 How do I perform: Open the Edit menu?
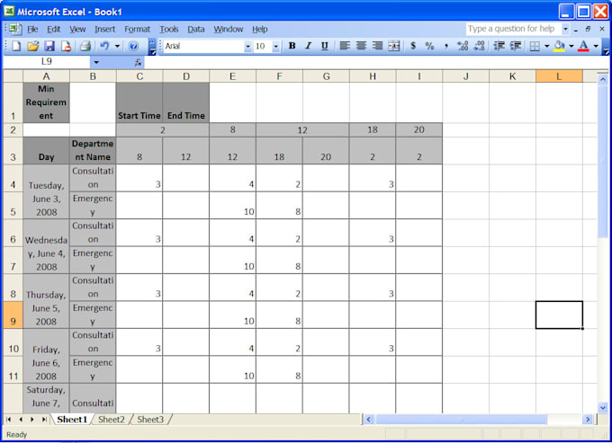tap(53, 30)
